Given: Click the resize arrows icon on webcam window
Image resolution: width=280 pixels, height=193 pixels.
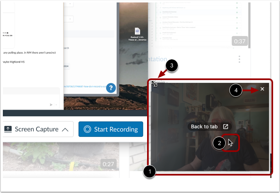Looking at the screenshot, I should pos(154,84).
